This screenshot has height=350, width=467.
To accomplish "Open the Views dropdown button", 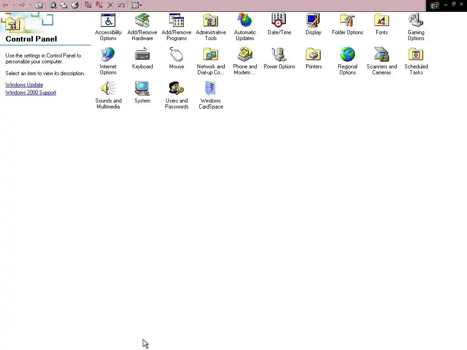I will coord(136,5).
